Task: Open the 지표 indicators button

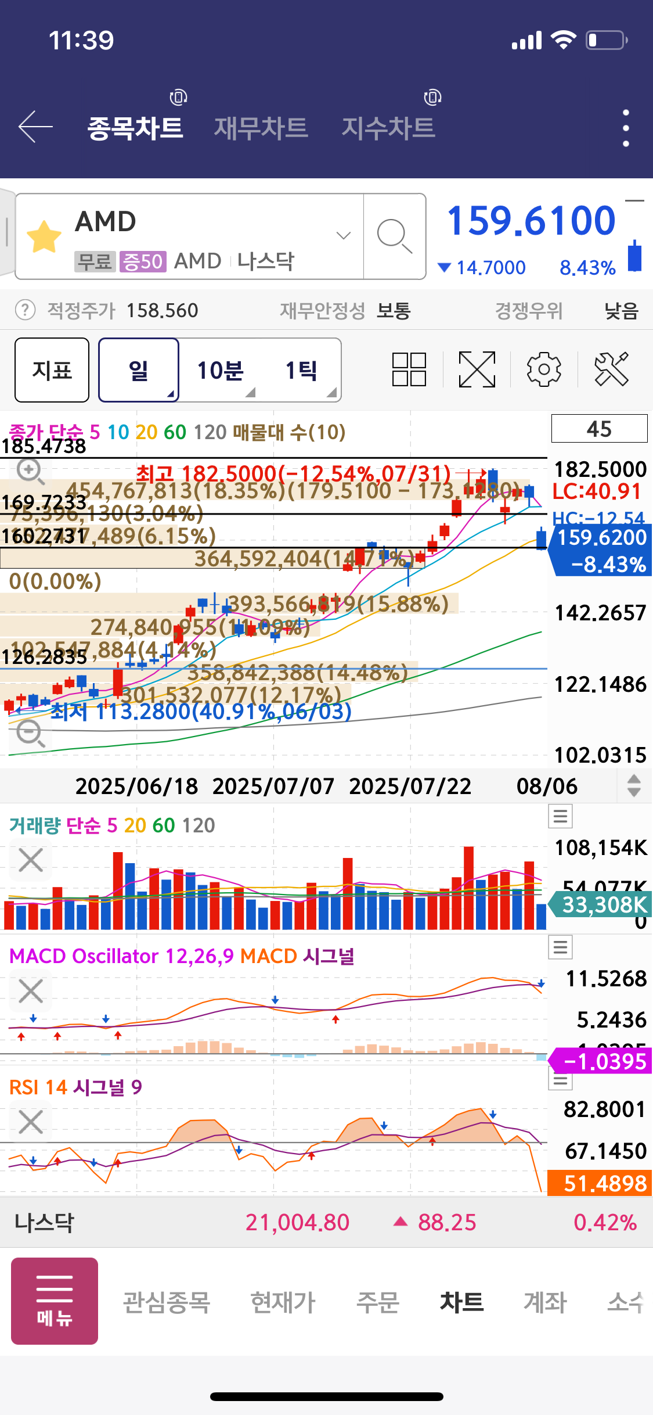Action: pos(52,370)
